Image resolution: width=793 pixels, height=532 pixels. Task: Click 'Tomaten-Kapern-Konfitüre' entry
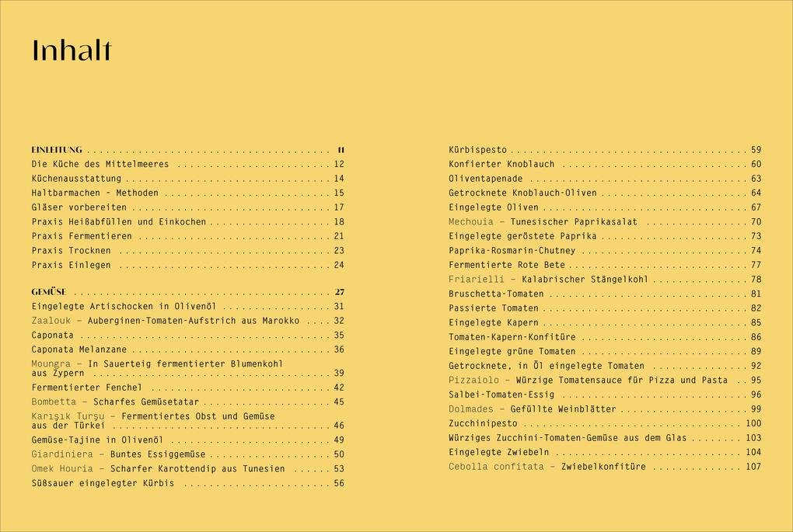[x=512, y=337]
